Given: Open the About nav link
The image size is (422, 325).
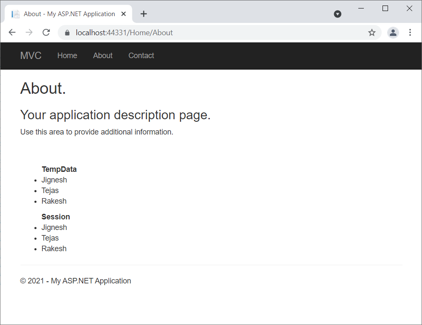Looking at the screenshot, I should (103, 56).
